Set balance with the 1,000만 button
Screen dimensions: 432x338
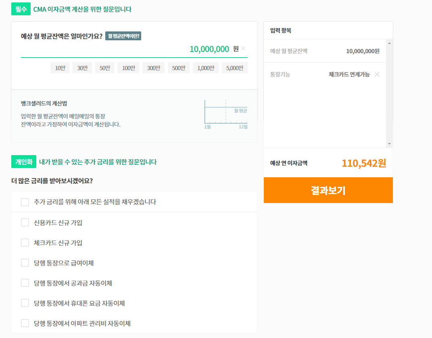click(206, 68)
